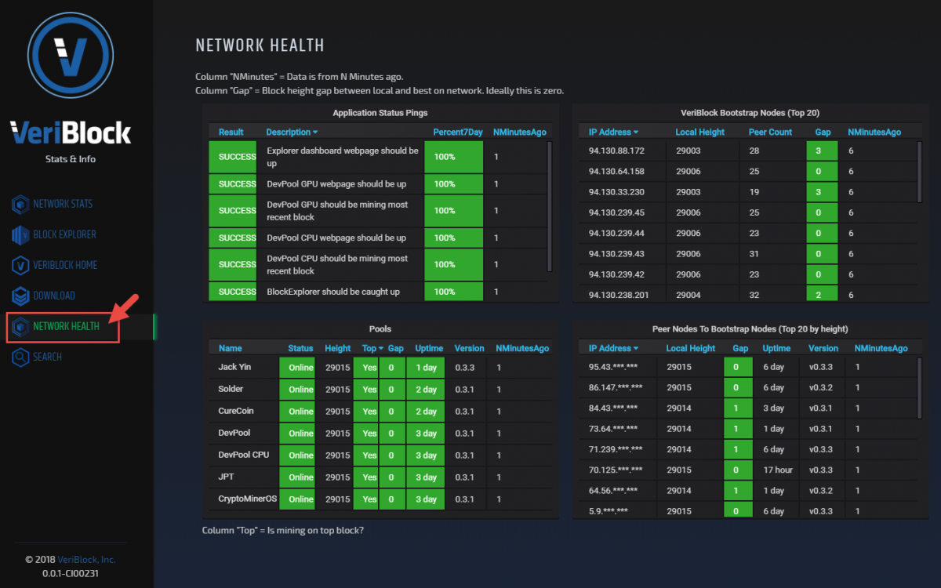
Task: Click the Search magnifier icon
Action: coord(20,357)
